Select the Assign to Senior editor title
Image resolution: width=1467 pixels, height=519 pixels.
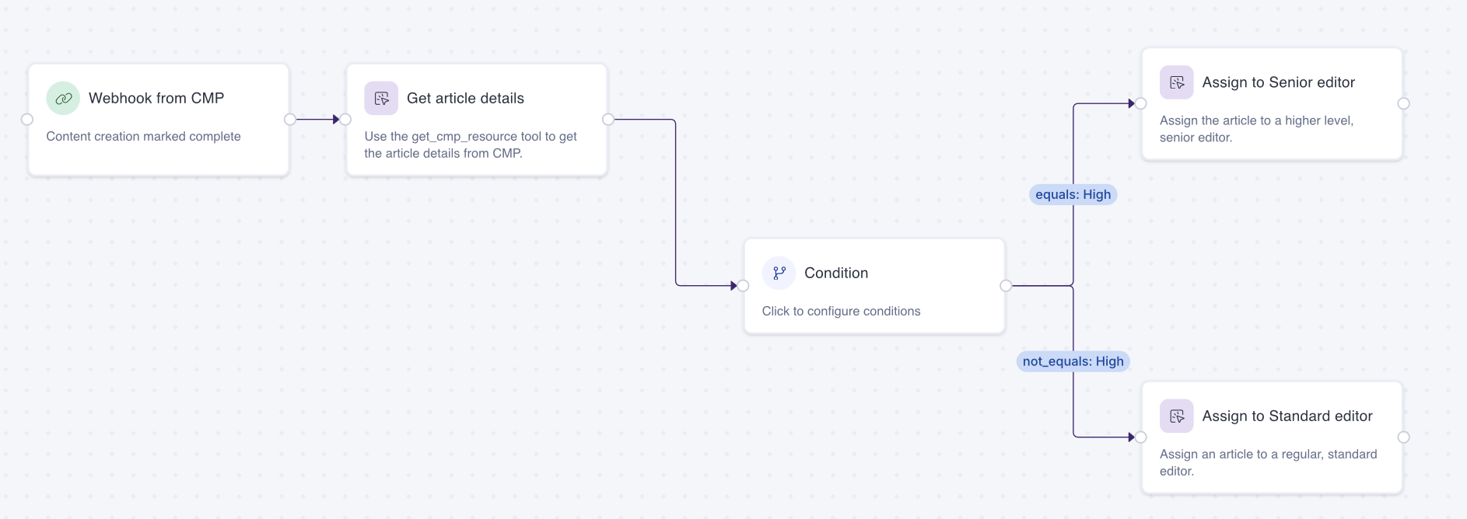coord(1278,82)
